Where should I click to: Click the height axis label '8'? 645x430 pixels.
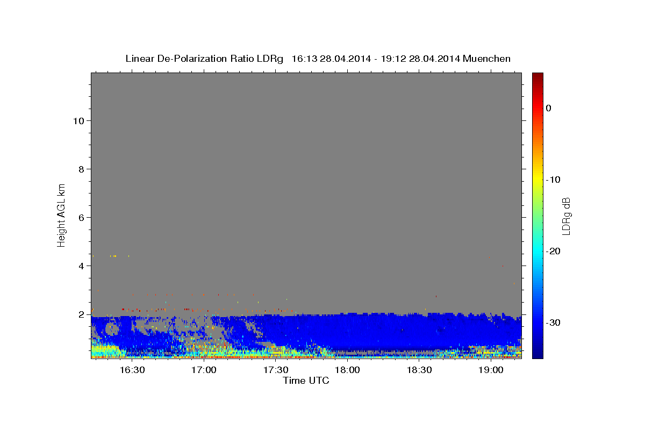coord(82,169)
